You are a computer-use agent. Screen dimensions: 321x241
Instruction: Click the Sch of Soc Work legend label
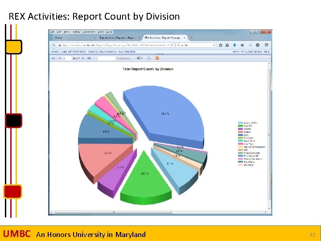[x=253, y=159]
